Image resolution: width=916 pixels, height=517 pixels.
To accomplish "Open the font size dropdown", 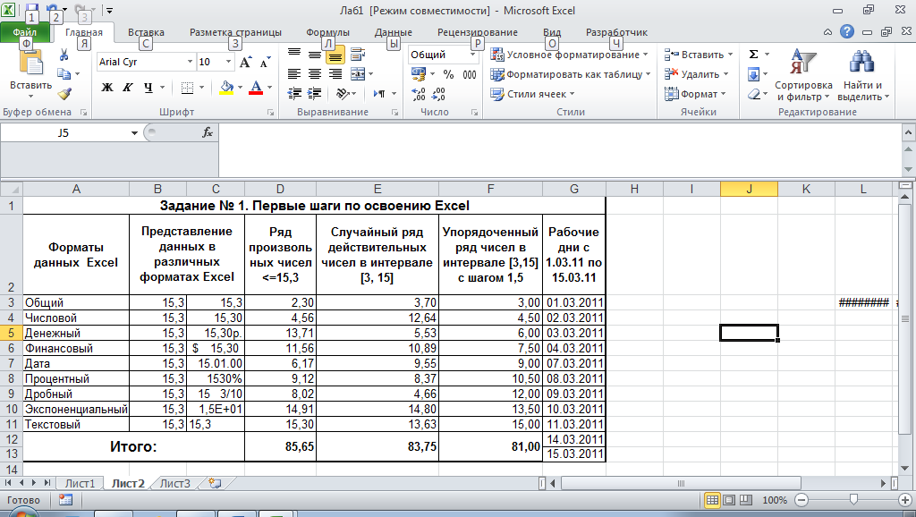I will click(x=228, y=62).
